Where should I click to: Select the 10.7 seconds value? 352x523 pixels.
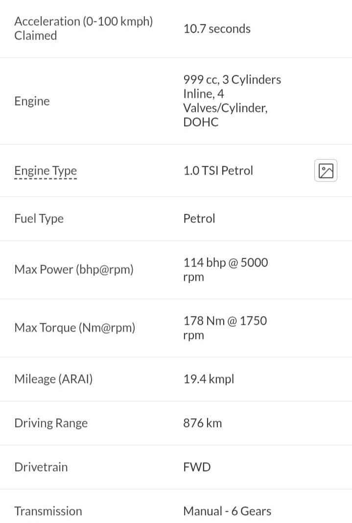pyautogui.click(x=217, y=29)
